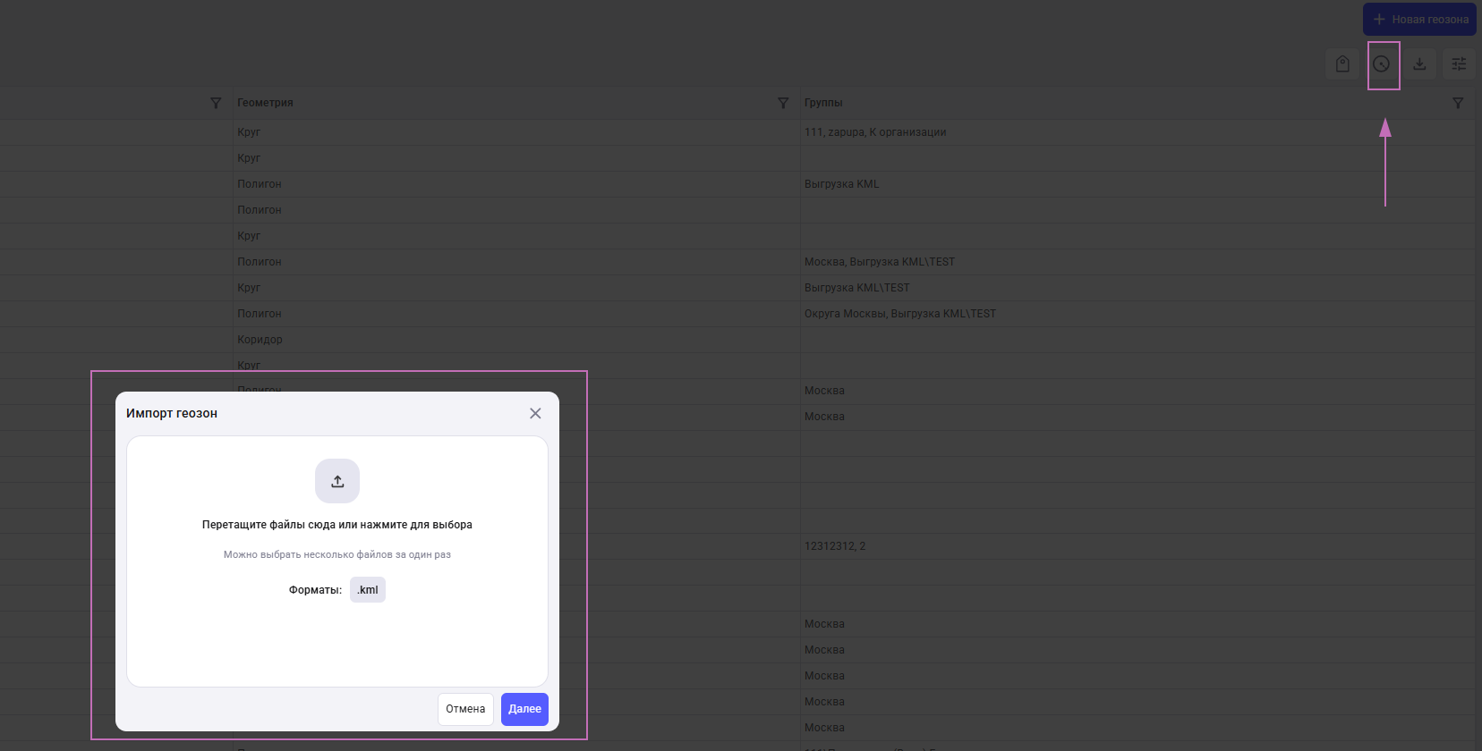1482x751 pixels.
Task: Open the filter for the Геометрия column
Action: pos(783,103)
